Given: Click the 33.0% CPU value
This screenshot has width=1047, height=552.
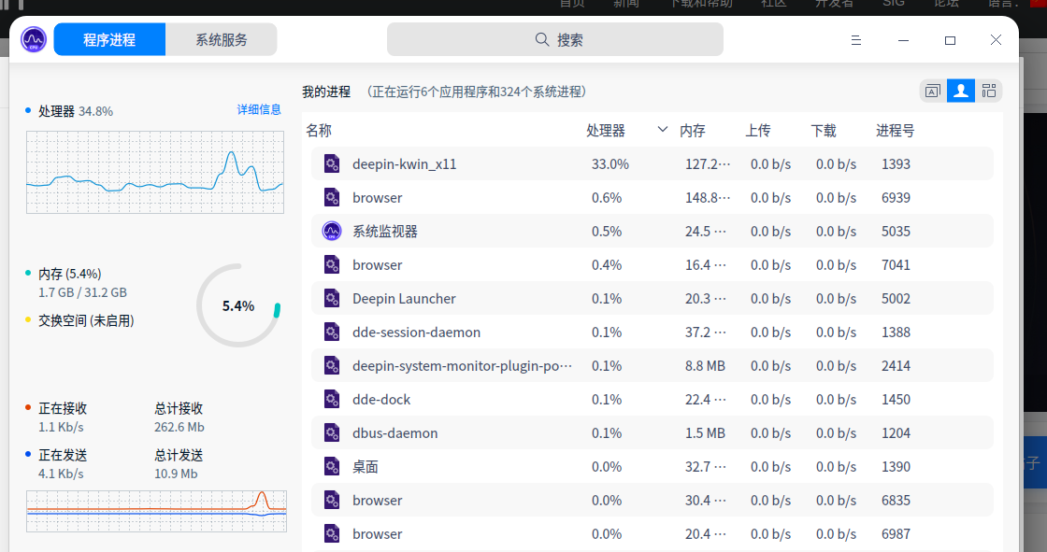Looking at the screenshot, I should (x=610, y=164).
